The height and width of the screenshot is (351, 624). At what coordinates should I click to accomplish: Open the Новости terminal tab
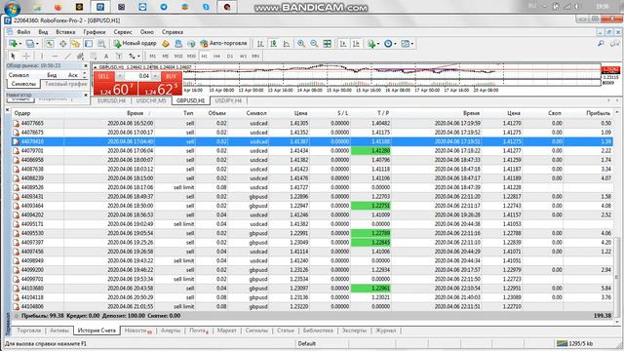click(137, 331)
